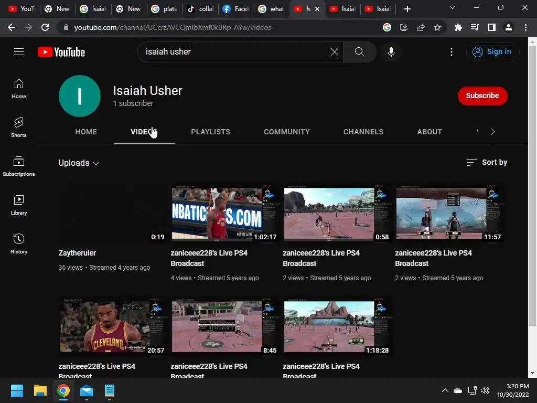
Task: Close the active YouTube browser tab
Action: pyautogui.click(x=317, y=9)
